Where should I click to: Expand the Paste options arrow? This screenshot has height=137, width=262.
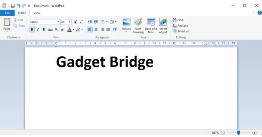[7, 32]
